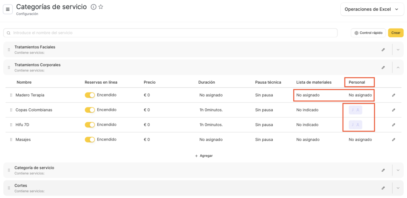Screen dimensions: 407x198
Task: Toggle online booking for Madero Terapia
Action: (90, 95)
